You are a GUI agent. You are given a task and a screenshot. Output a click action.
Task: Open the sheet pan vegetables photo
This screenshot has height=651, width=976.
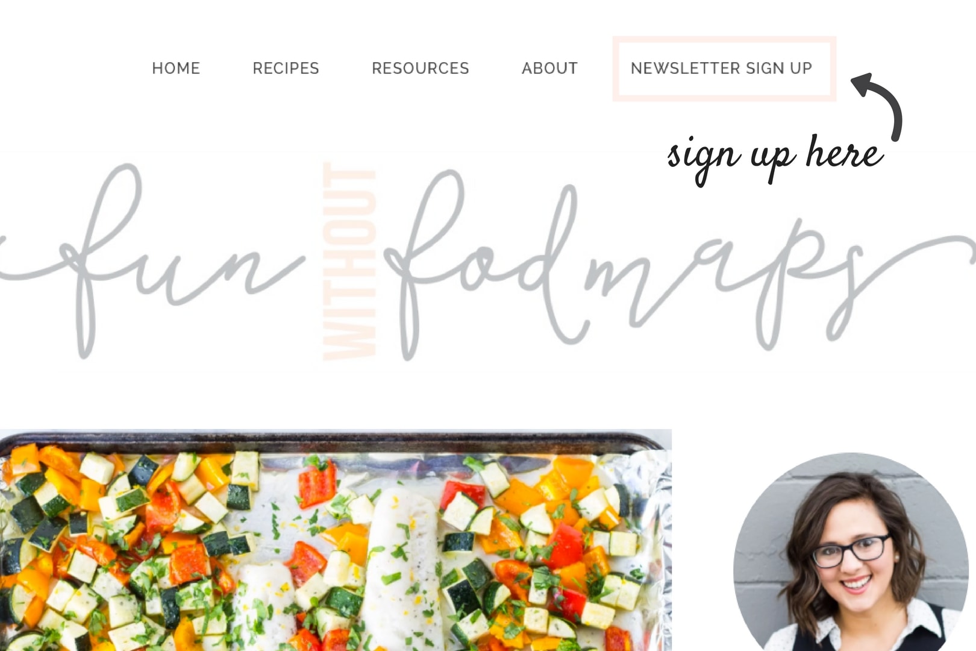[x=336, y=540]
